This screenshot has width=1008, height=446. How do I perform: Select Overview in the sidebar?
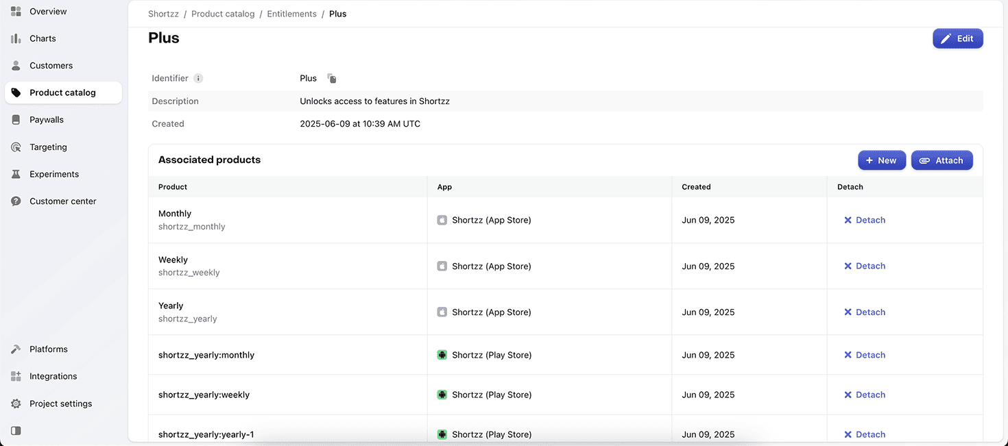point(48,12)
